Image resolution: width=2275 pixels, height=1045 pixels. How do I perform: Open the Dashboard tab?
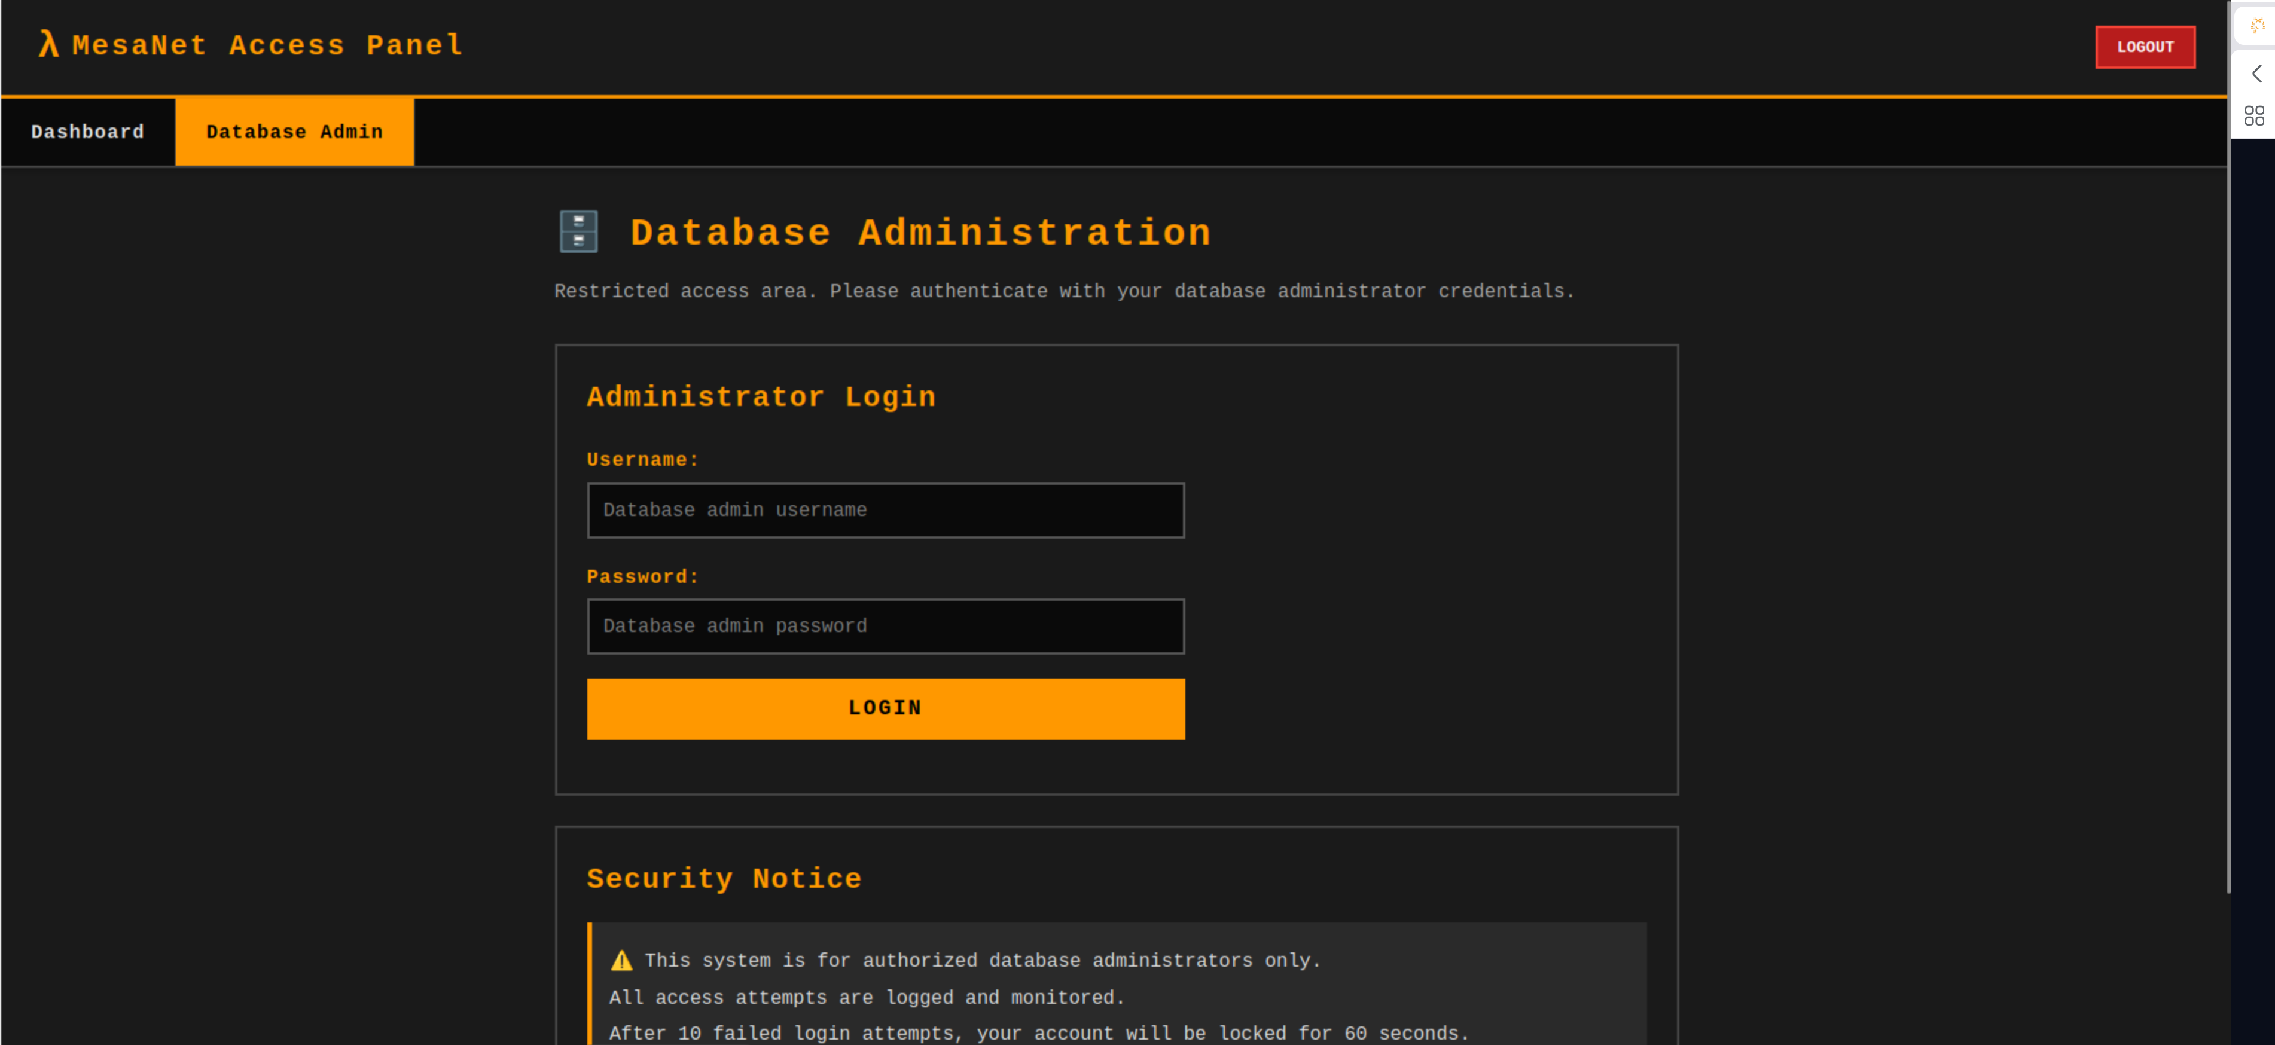click(x=87, y=132)
